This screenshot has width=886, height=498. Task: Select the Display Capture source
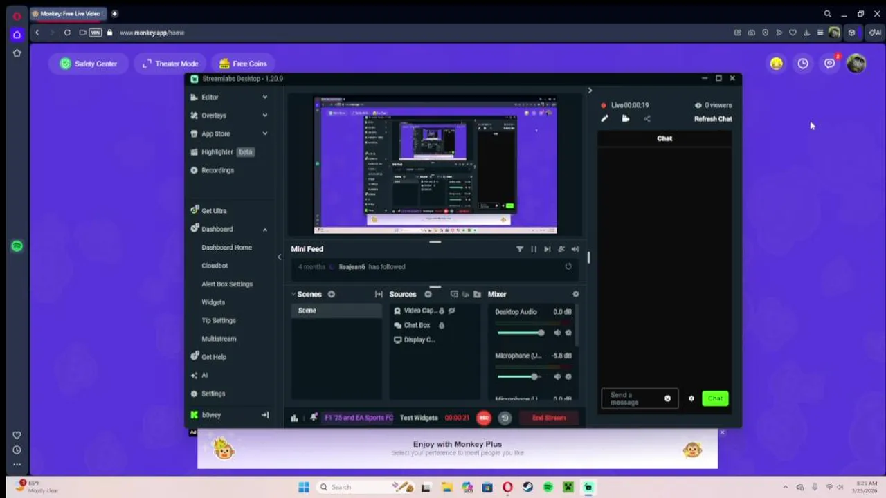click(419, 340)
